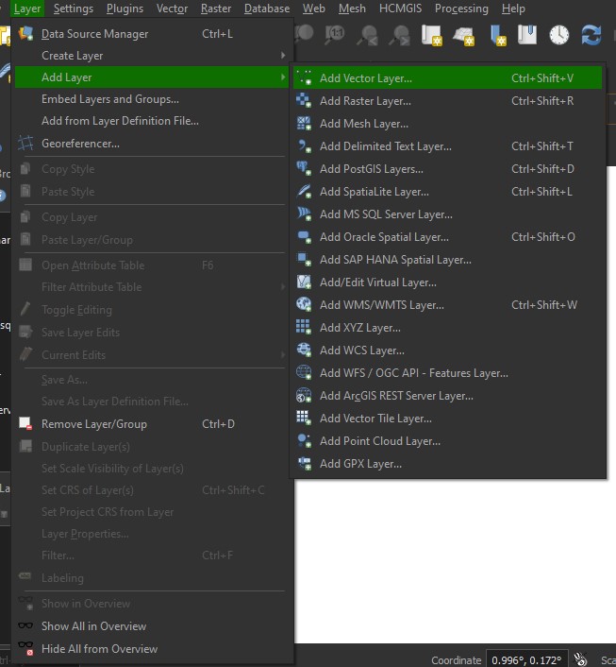The image size is (616, 667).
Task: Open the Processing menu
Action: tap(461, 9)
